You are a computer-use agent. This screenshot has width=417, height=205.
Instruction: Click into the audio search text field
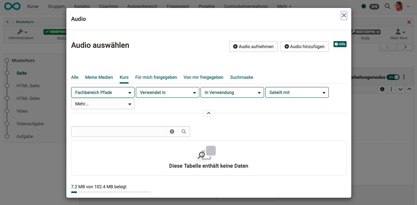[x=118, y=132]
